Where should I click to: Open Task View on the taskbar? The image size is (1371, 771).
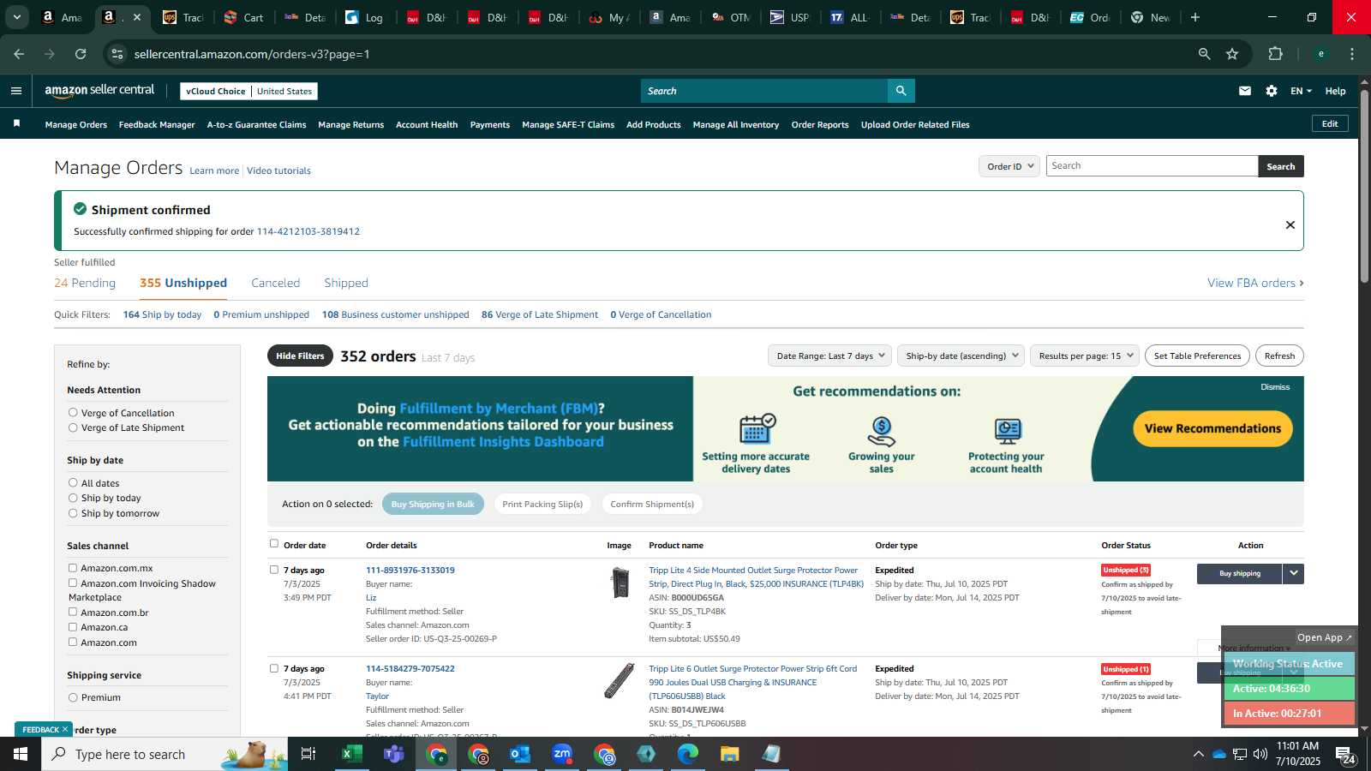[308, 754]
